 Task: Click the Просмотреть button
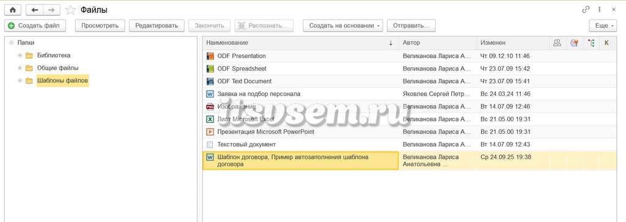(100, 26)
